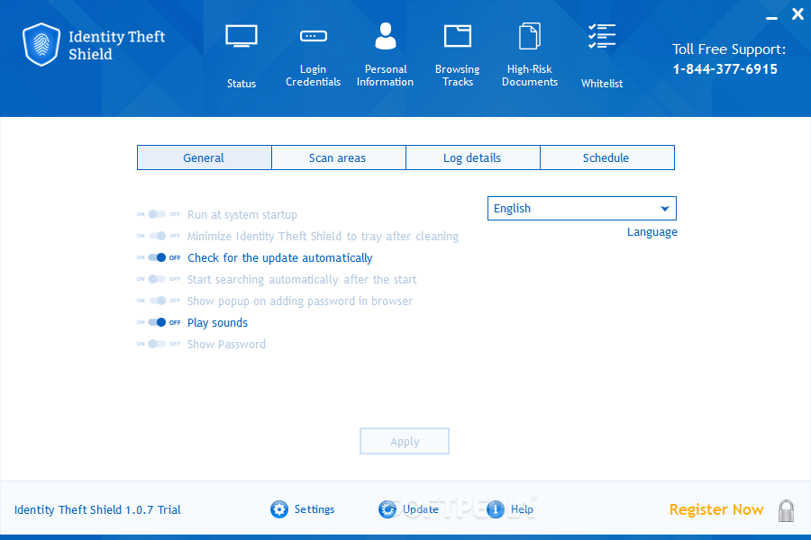This screenshot has height=540, width=811.
Task: Click the Status menu label
Action: pyautogui.click(x=241, y=84)
